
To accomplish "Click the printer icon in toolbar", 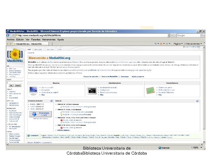I will pyautogui.click(x=167, y=44).
